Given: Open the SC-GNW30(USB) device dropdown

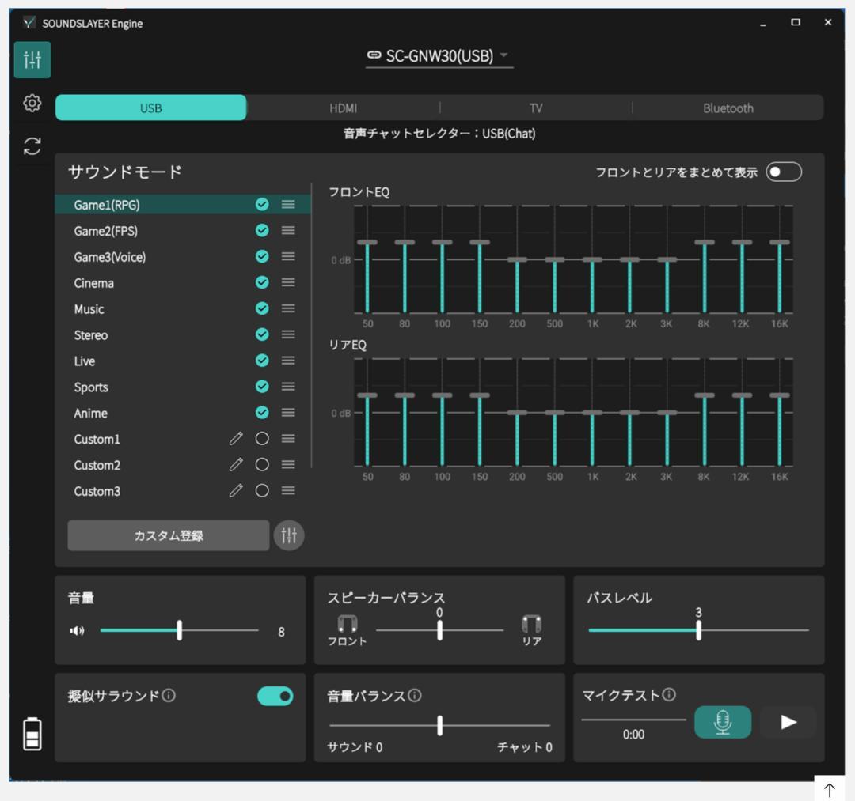Looking at the screenshot, I should 439,56.
